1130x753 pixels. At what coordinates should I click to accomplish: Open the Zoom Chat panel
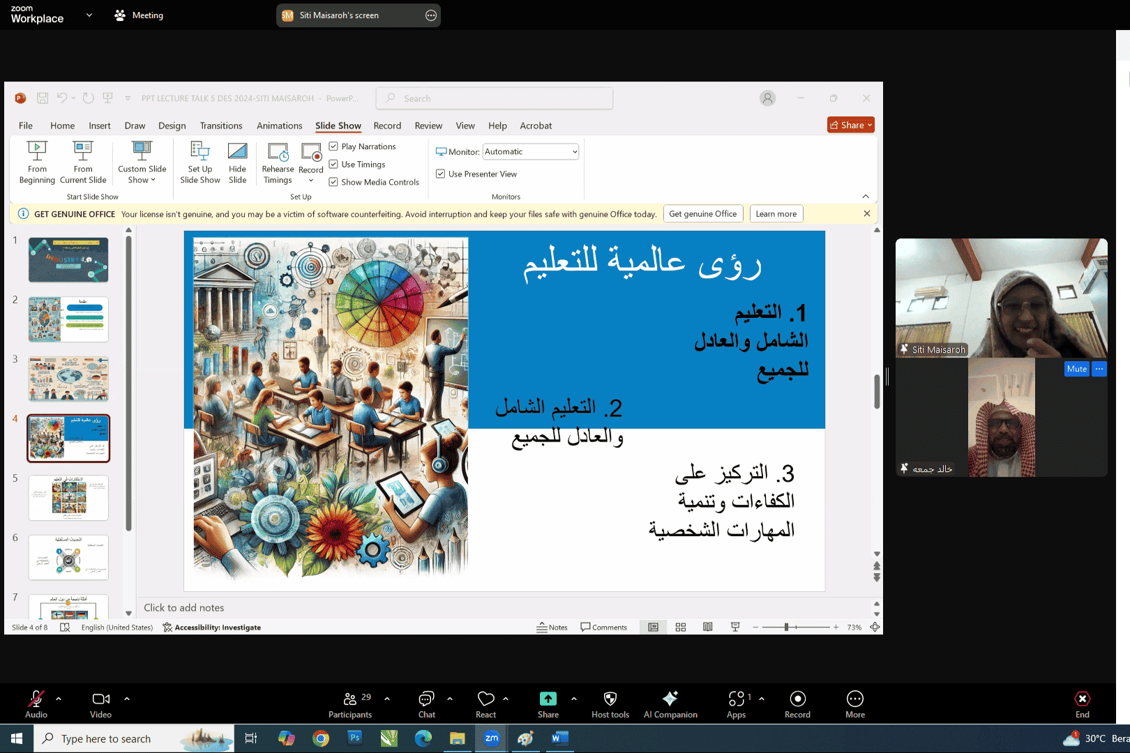[426, 703]
